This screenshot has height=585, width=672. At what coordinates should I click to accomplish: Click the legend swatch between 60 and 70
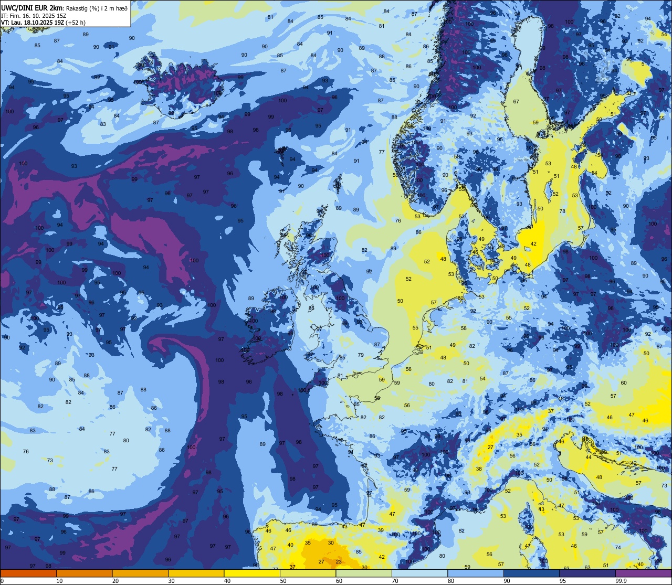(364, 573)
